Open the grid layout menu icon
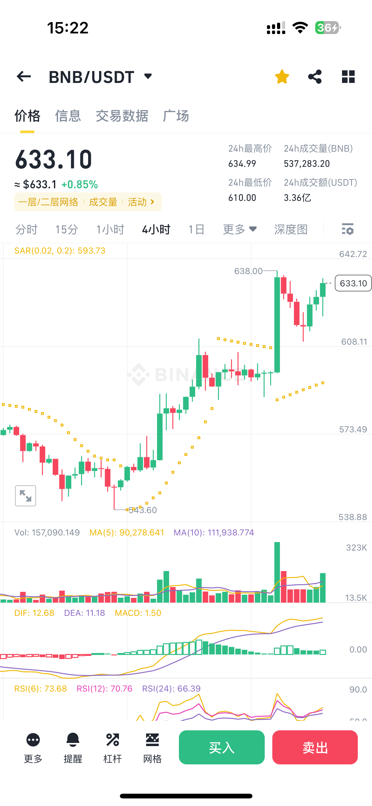 click(348, 77)
